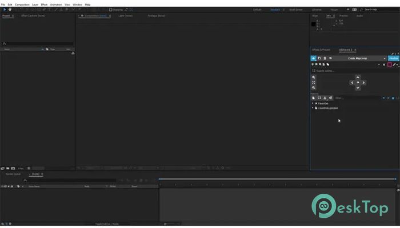Open the Project panel menu icon
Screen dimensions: 400x228
(x=13, y=16)
